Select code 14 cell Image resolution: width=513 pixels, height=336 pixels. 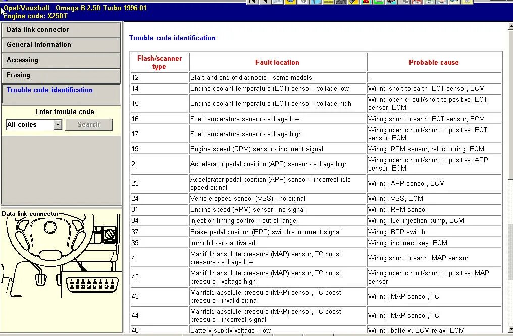[x=160, y=89]
